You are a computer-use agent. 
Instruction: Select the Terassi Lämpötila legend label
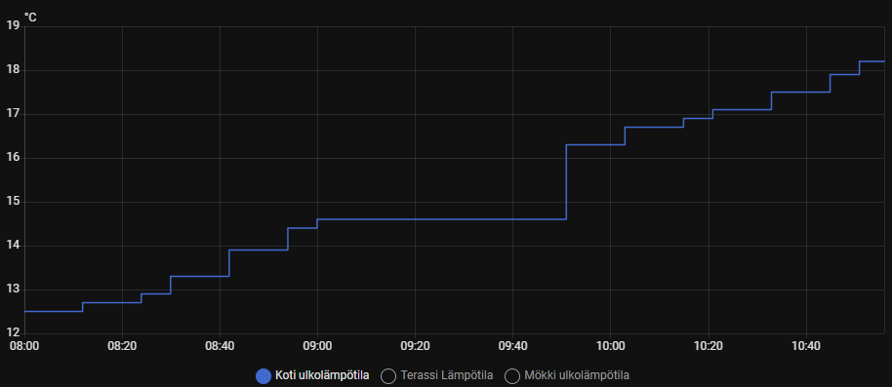[447, 375]
